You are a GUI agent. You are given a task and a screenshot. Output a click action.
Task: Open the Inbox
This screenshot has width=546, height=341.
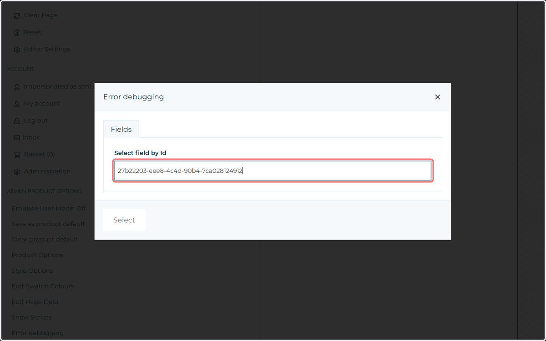coord(31,137)
